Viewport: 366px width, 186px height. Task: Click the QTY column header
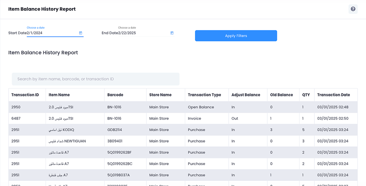[x=306, y=95]
